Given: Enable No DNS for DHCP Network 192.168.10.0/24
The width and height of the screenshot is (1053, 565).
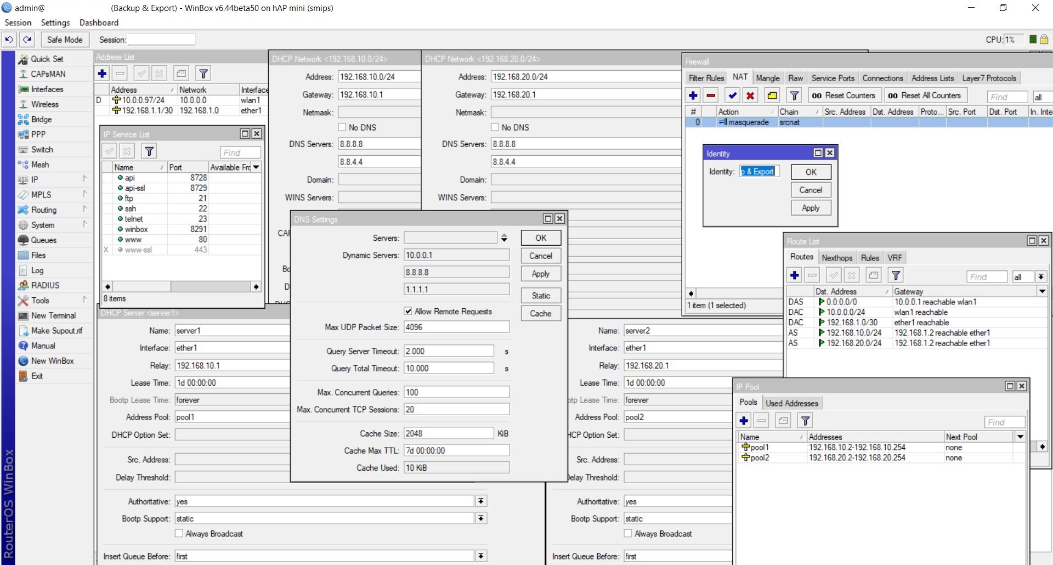Looking at the screenshot, I should tap(342, 127).
